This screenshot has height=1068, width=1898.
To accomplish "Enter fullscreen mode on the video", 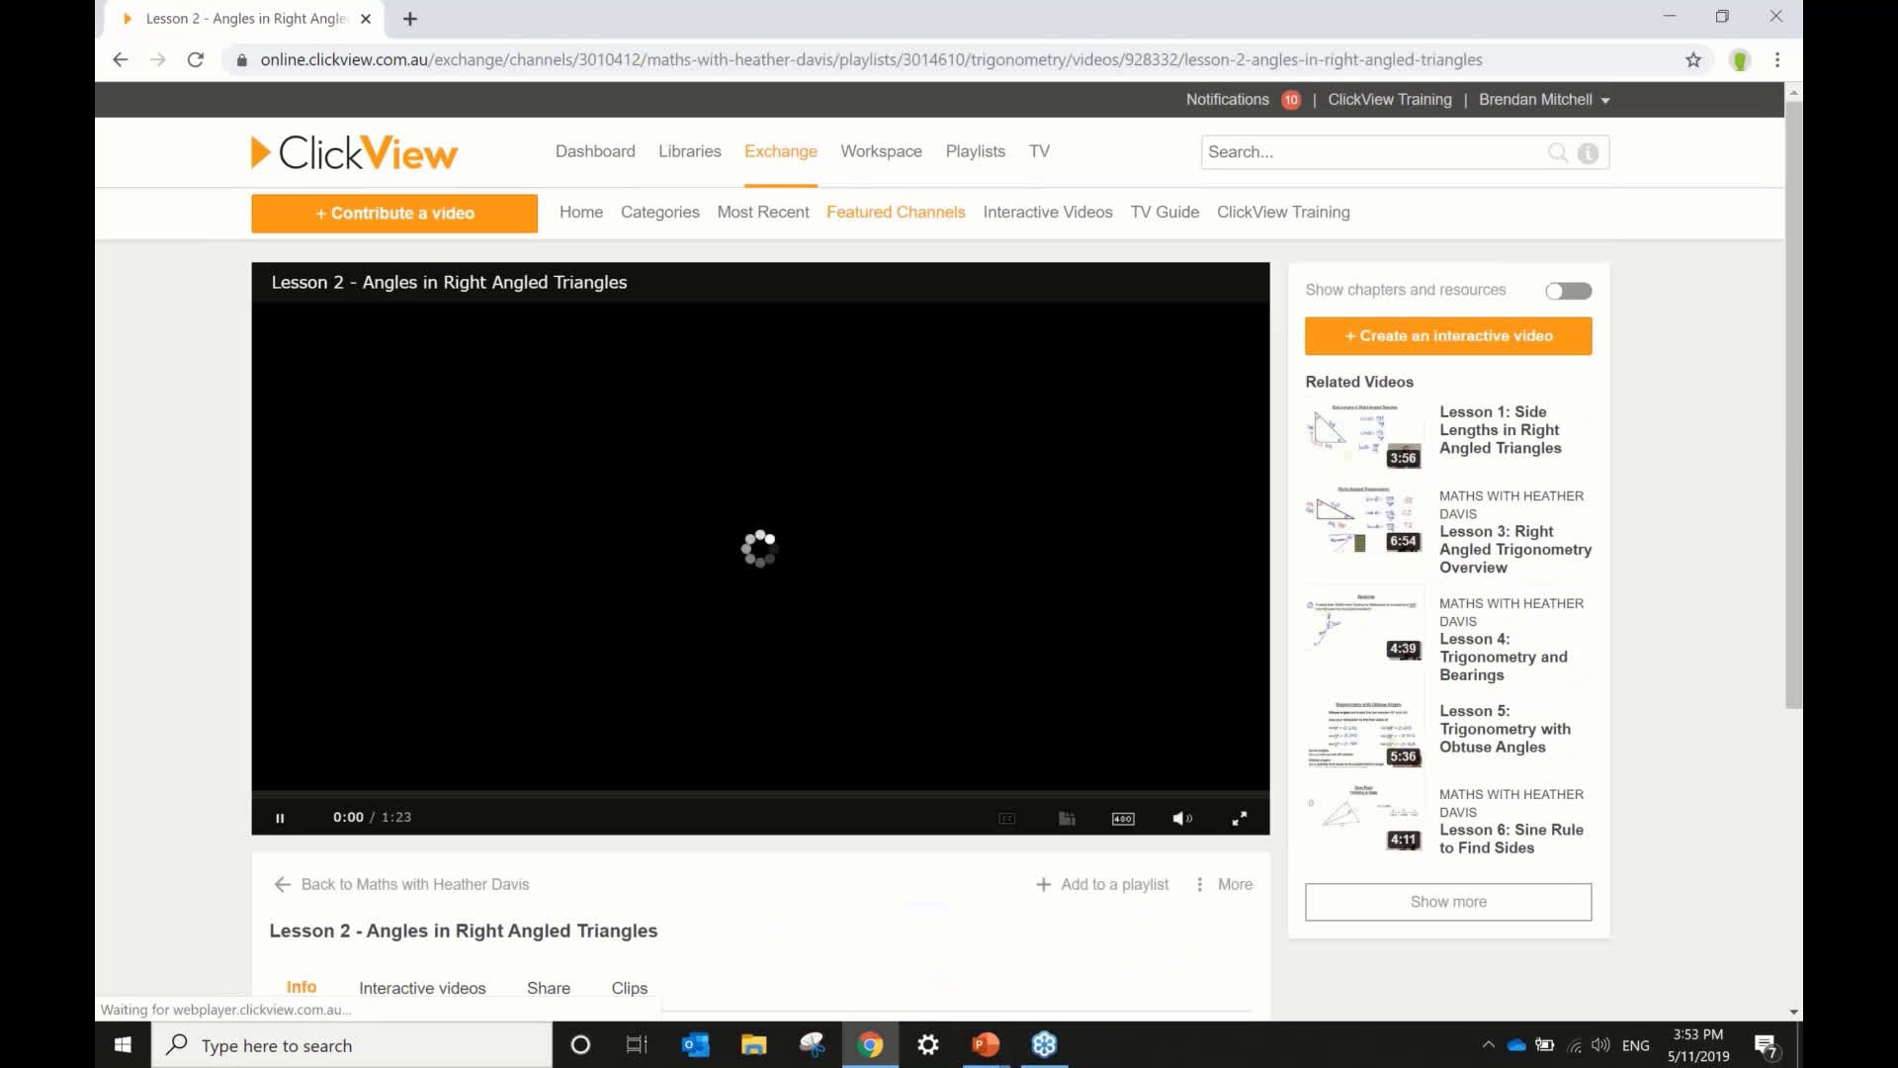I will [1240, 818].
